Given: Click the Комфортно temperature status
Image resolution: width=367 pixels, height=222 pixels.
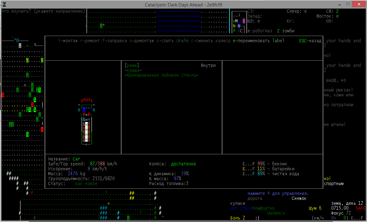Looking at the screenshot, I should (264, 208).
